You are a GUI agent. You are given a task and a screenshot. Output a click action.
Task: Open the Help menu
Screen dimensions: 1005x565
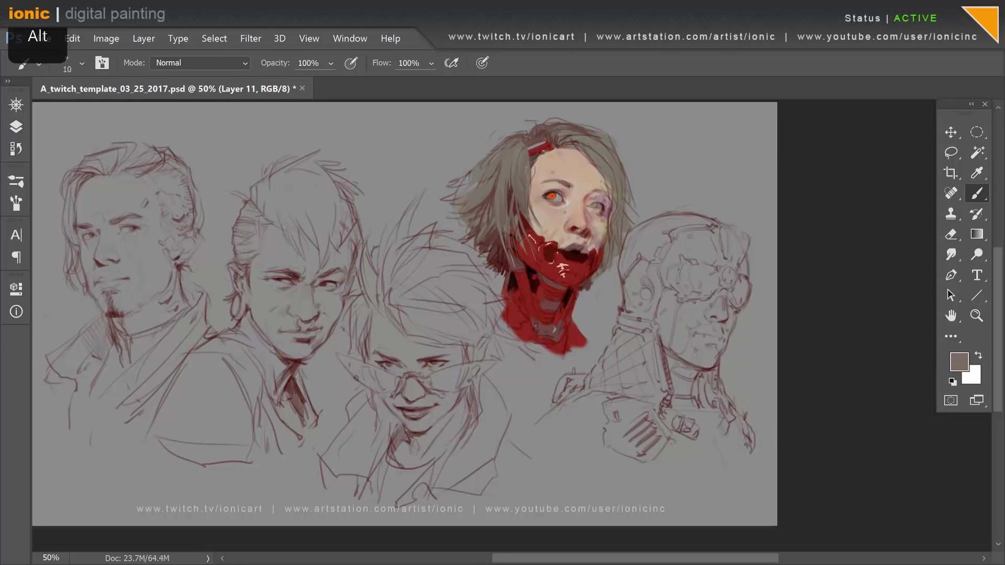pos(390,38)
